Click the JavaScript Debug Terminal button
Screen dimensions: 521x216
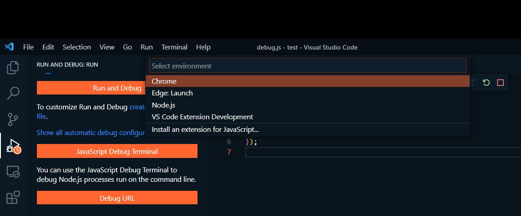117,151
